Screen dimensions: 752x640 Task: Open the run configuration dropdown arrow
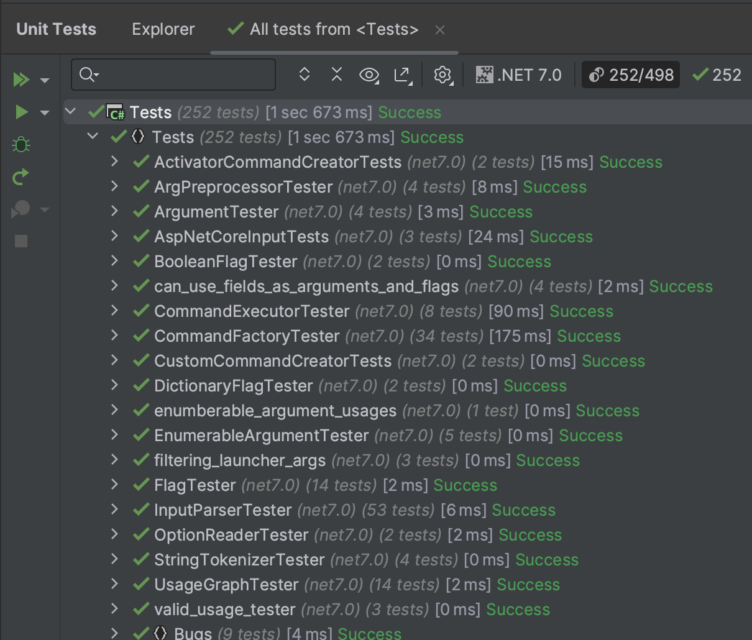coord(44,112)
